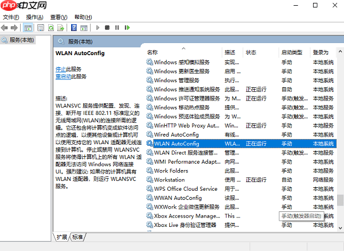Click the Refresh toolbar icon

tap(51, 28)
